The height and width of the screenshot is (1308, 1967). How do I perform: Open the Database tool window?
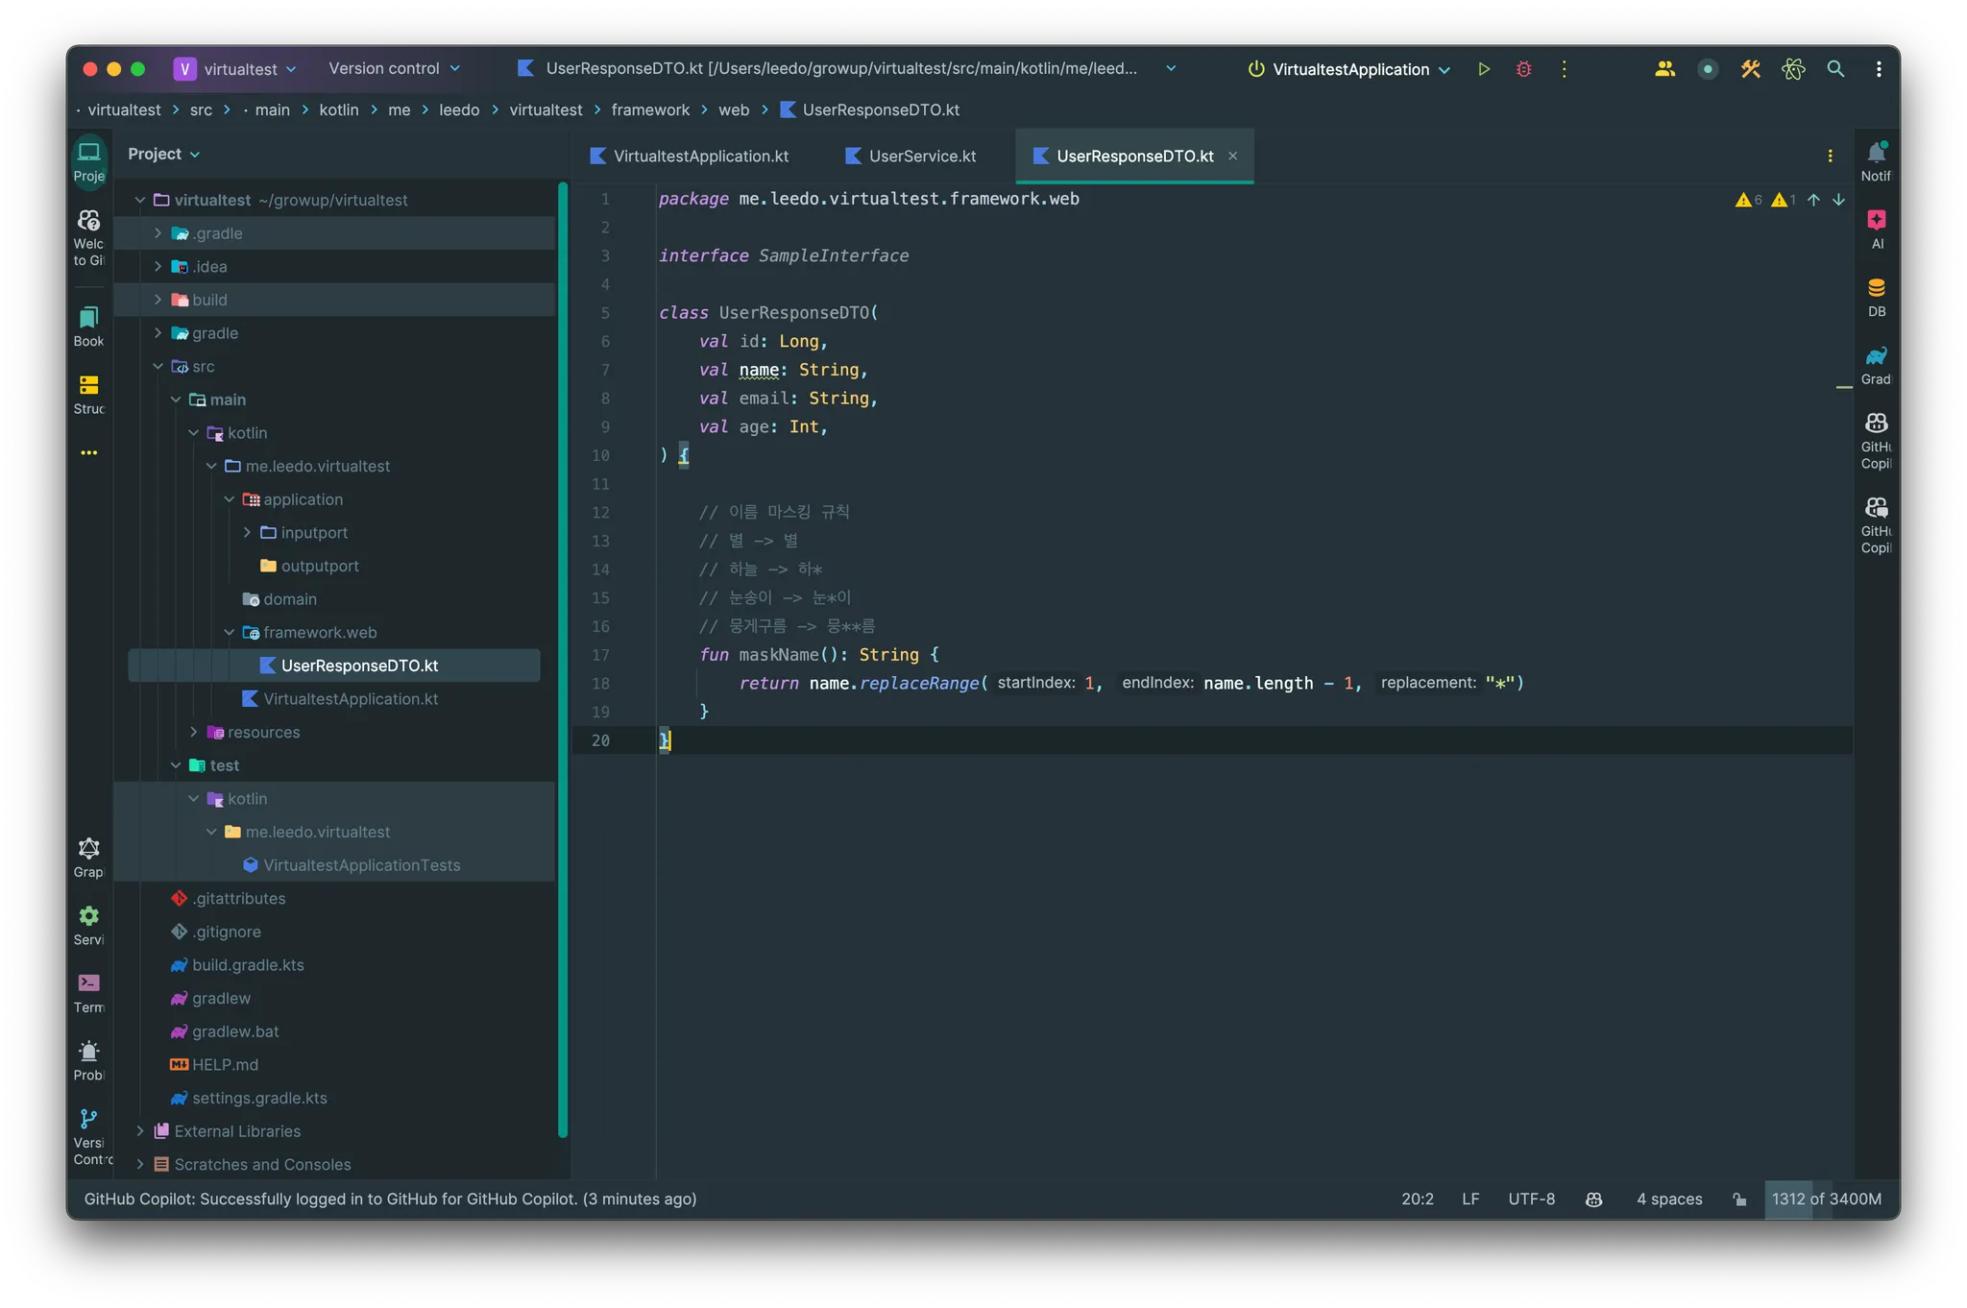1876,297
